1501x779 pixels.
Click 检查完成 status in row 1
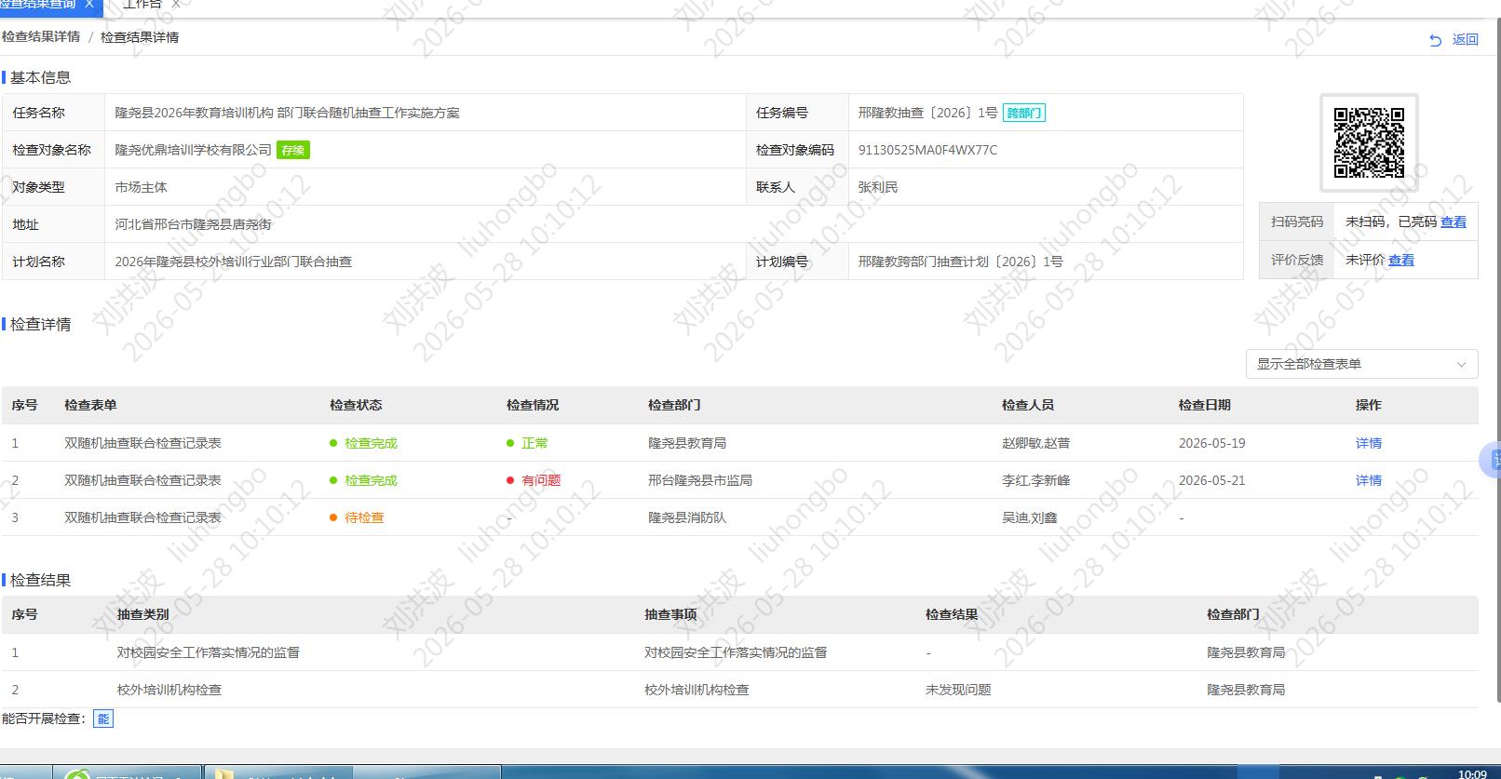[371, 443]
